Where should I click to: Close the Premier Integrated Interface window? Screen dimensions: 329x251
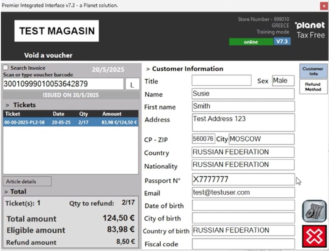coord(324,6)
